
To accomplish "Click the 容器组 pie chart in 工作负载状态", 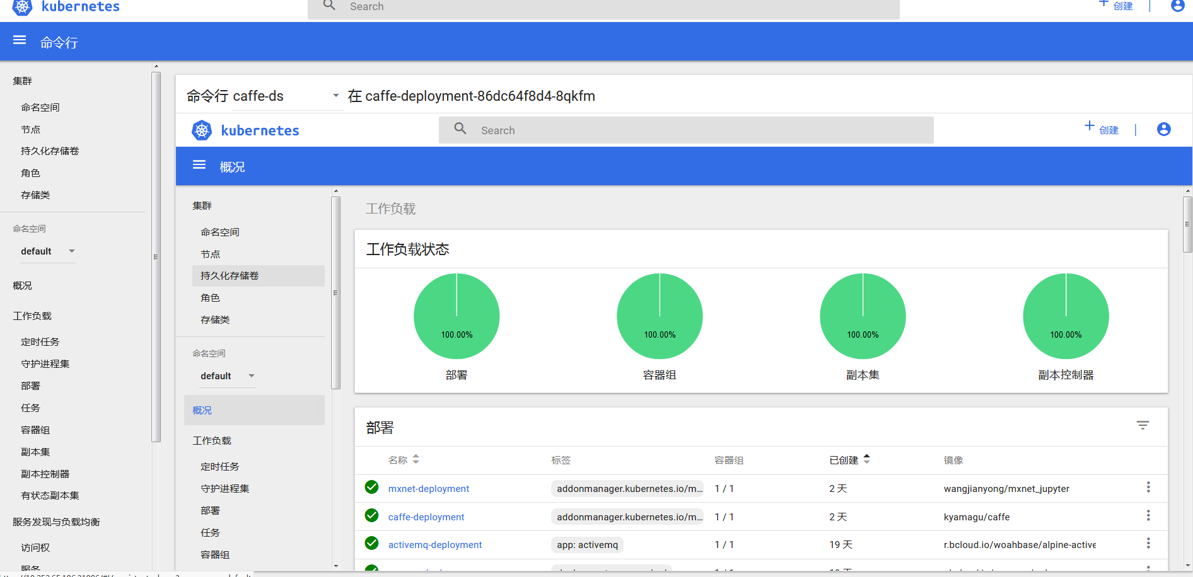I will click(x=660, y=316).
